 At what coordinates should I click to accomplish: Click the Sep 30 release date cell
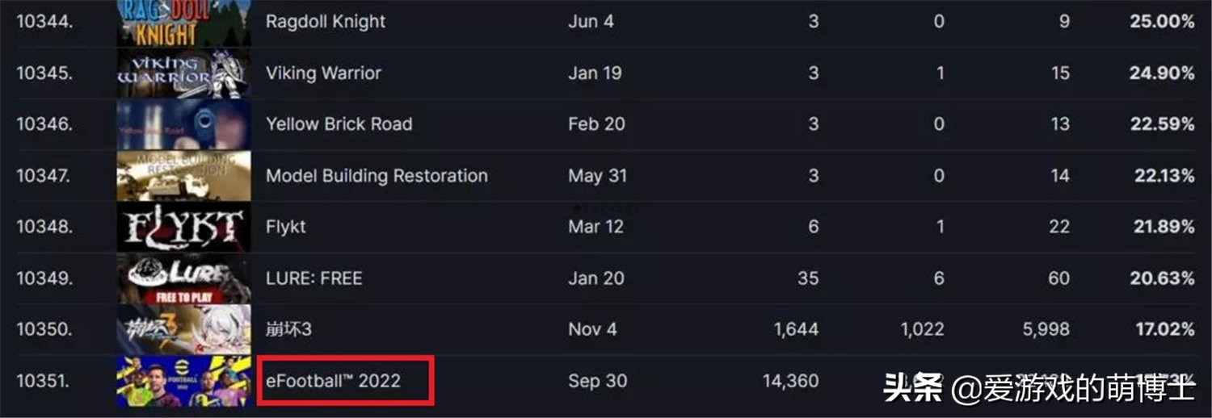[597, 381]
